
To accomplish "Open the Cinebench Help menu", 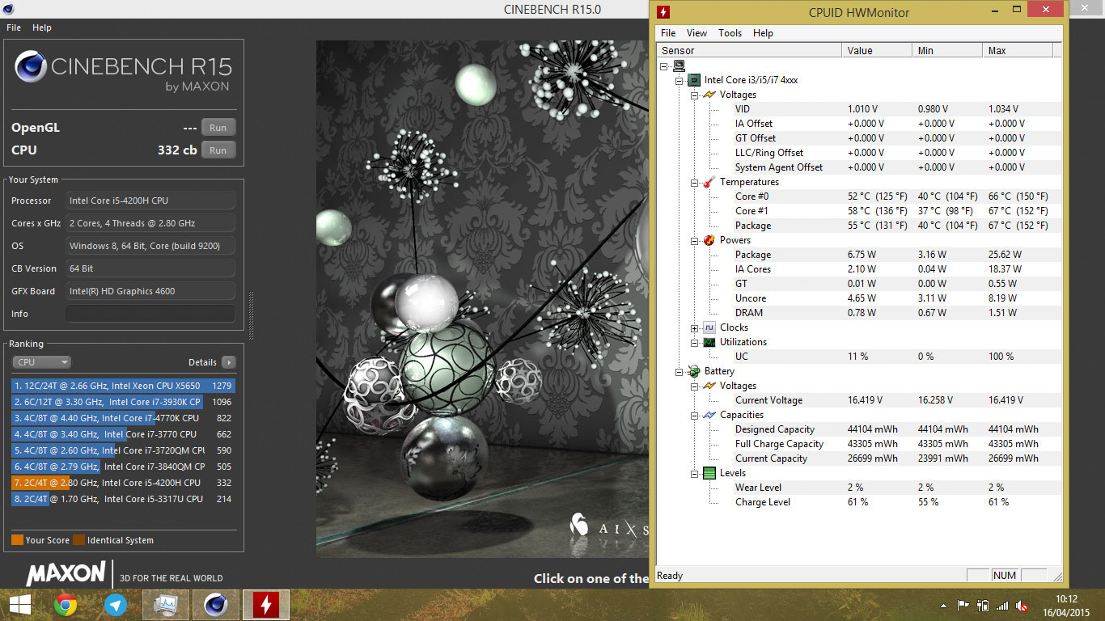I will point(42,27).
